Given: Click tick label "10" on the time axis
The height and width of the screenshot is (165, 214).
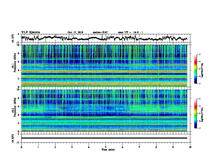Looking at the screenshot, I should 190,147.
